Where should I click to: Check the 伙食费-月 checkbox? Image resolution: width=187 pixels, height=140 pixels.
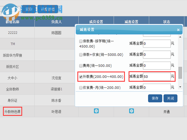81,88
